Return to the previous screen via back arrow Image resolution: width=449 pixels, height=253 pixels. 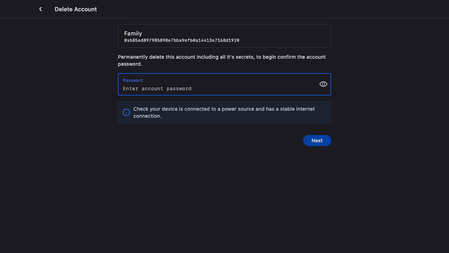(x=41, y=9)
